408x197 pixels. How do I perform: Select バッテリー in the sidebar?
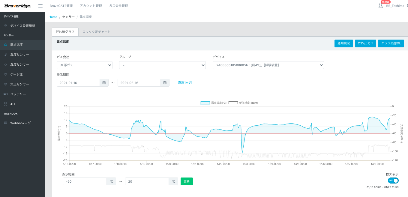(x=22, y=94)
